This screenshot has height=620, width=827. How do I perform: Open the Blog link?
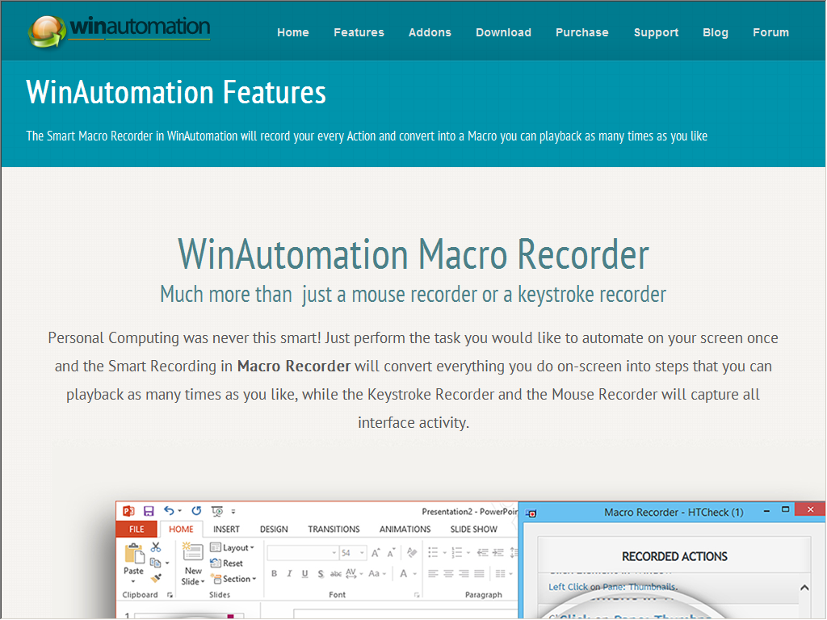(x=716, y=32)
